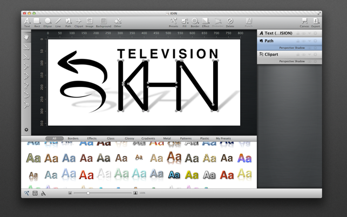Hide the Clipart layer
This screenshot has height=217, width=347.
[304, 55]
